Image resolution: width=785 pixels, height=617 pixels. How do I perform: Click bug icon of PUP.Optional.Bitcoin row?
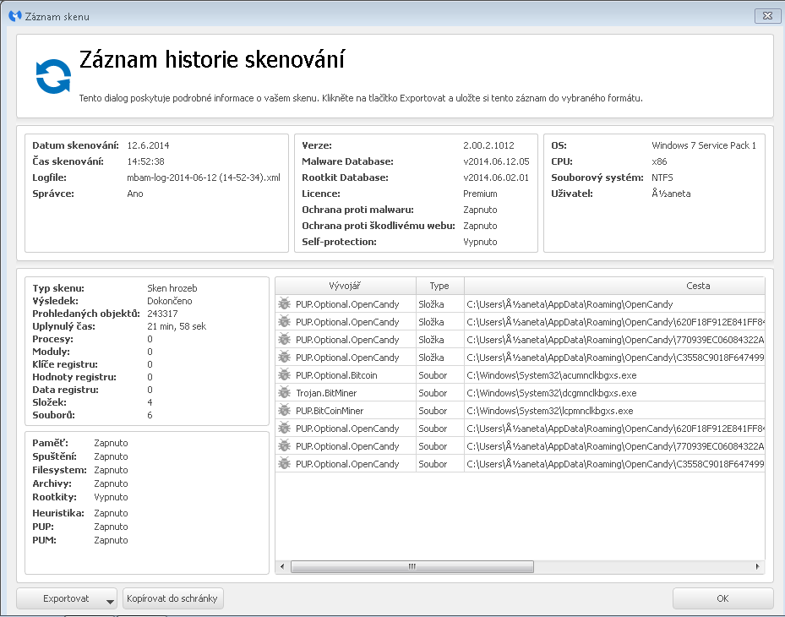285,374
